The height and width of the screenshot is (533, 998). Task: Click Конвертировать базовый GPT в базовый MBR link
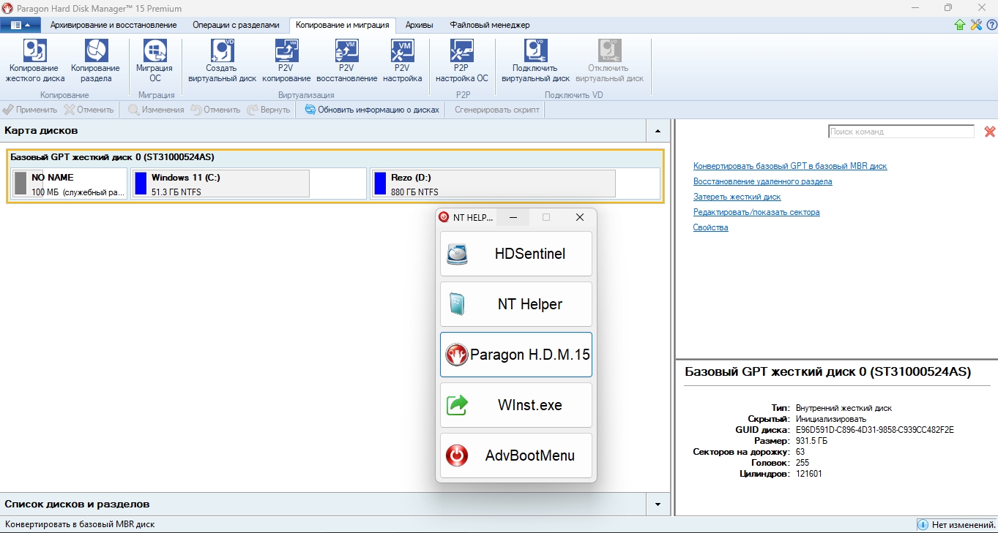tap(790, 166)
